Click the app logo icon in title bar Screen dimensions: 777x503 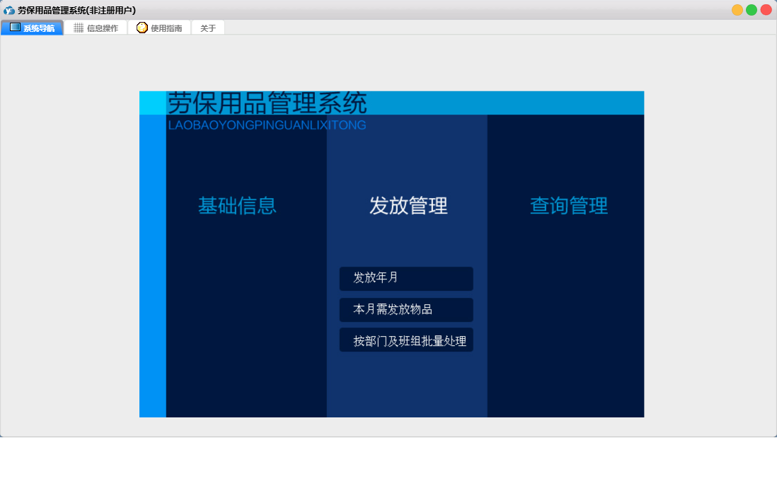9,10
